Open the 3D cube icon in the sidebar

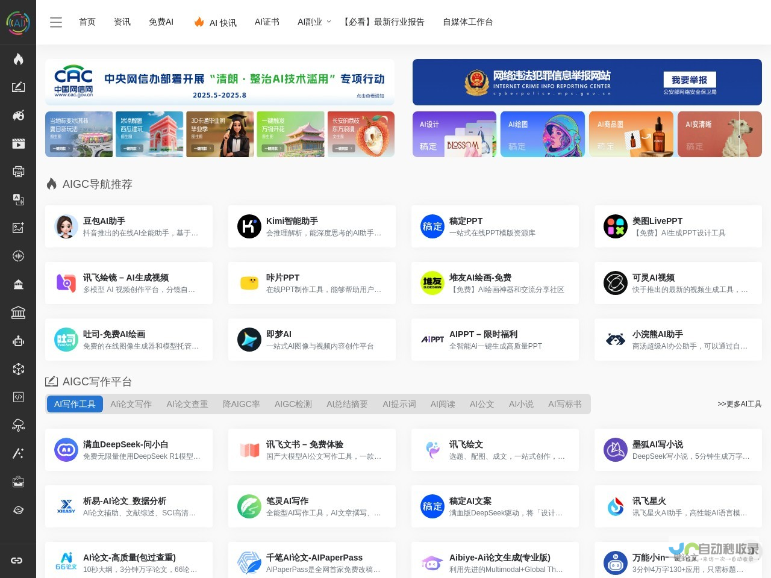pos(18,369)
